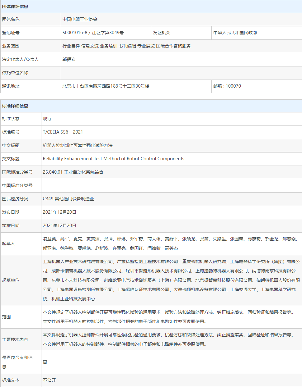Select the standard text value 不公开
Viewport: 302px width, 387px height.
tap(49, 380)
